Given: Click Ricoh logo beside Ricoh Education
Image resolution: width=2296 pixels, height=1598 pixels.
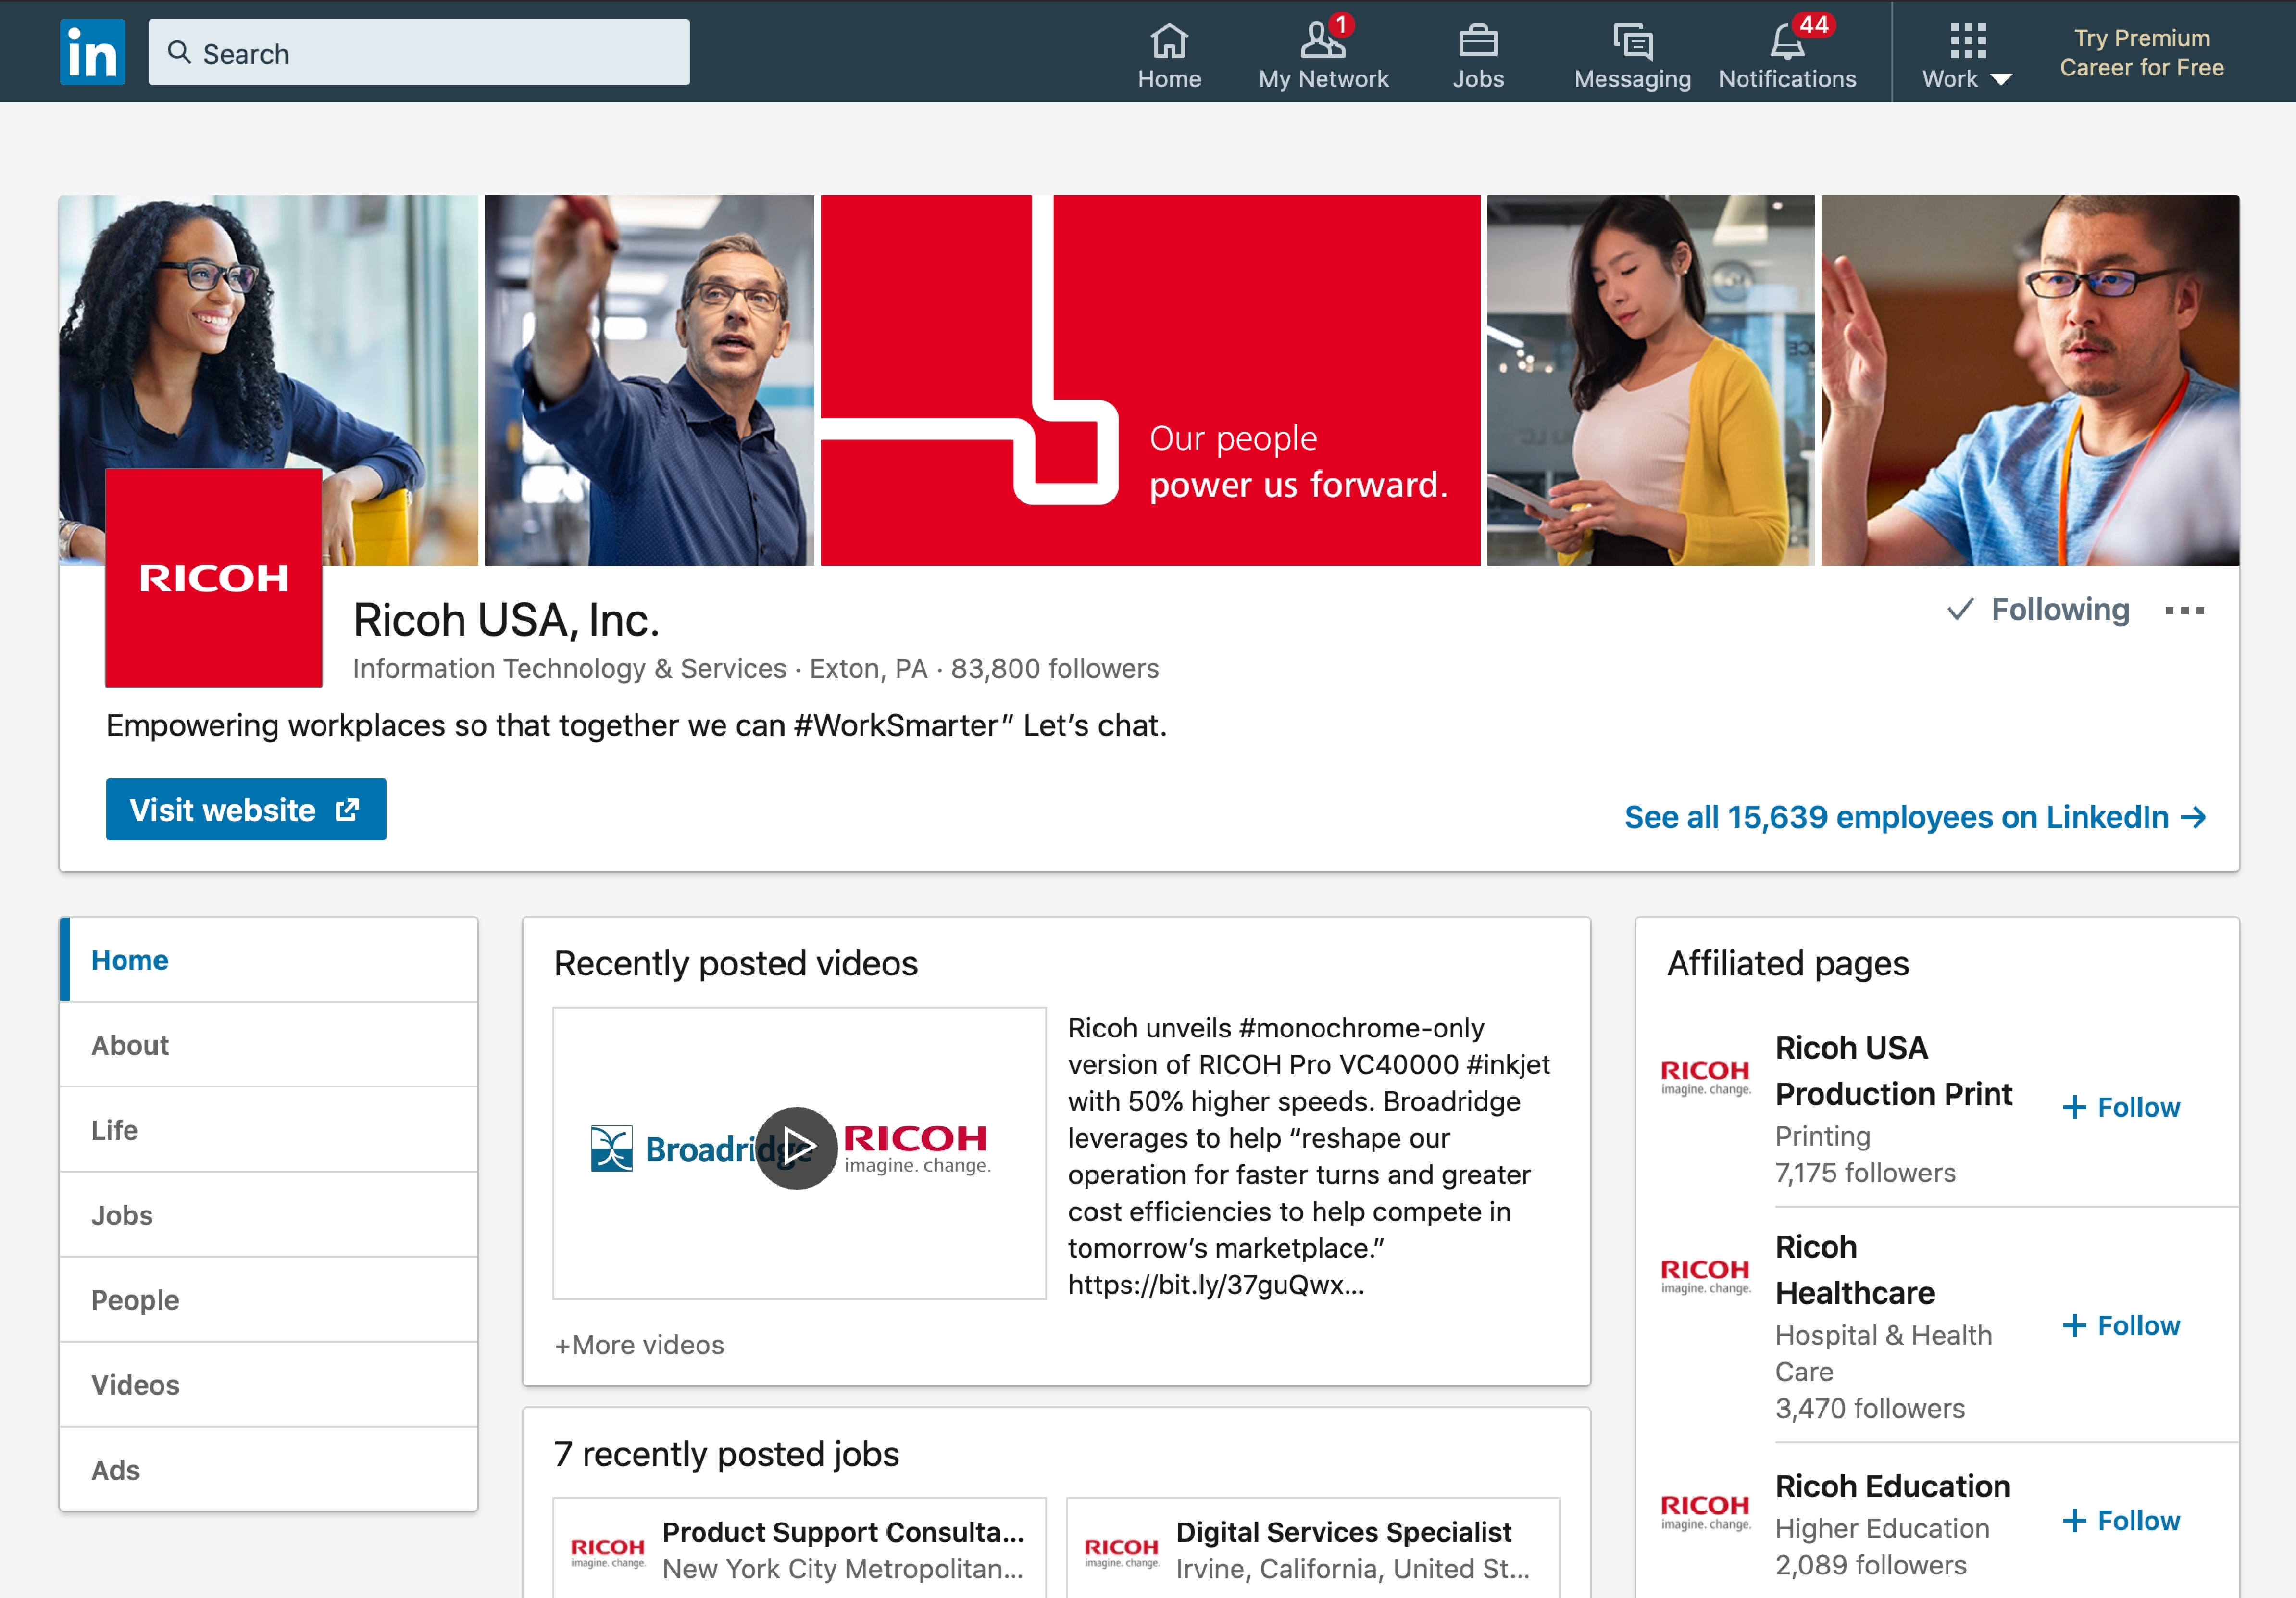Looking at the screenshot, I should (1705, 1512).
